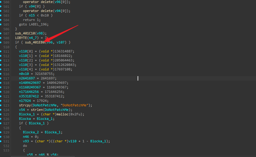
Task: Select the value 321650755
Action: coord(44,74)
